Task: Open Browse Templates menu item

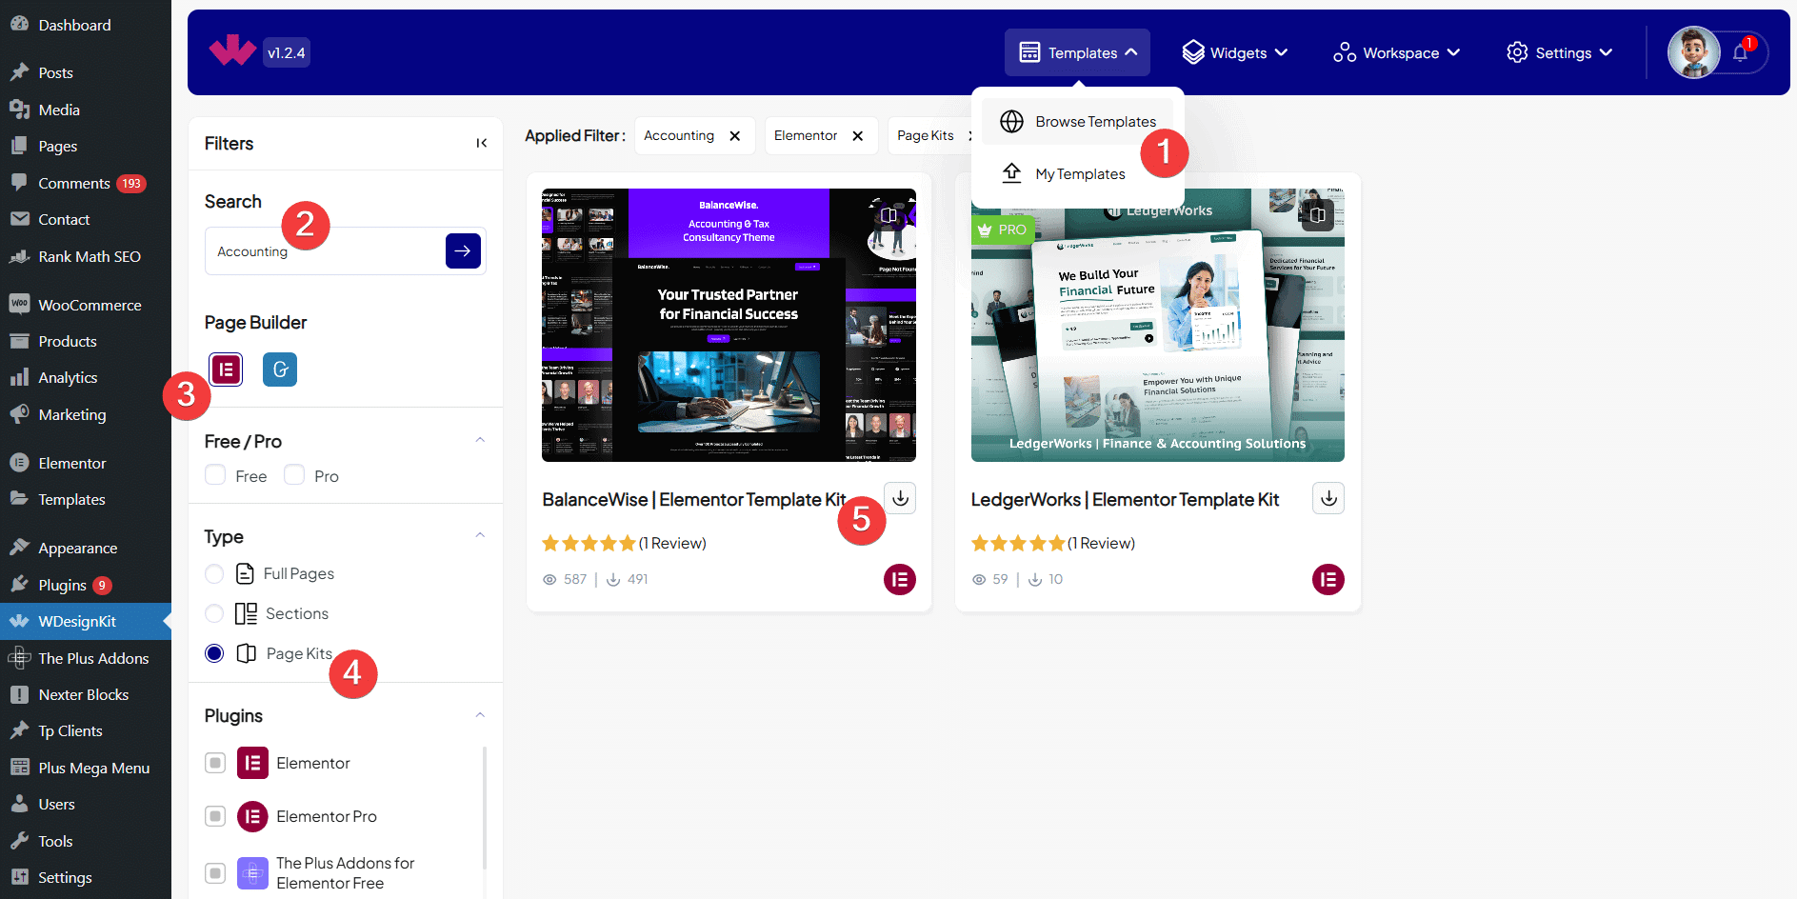Action: coord(1095,122)
